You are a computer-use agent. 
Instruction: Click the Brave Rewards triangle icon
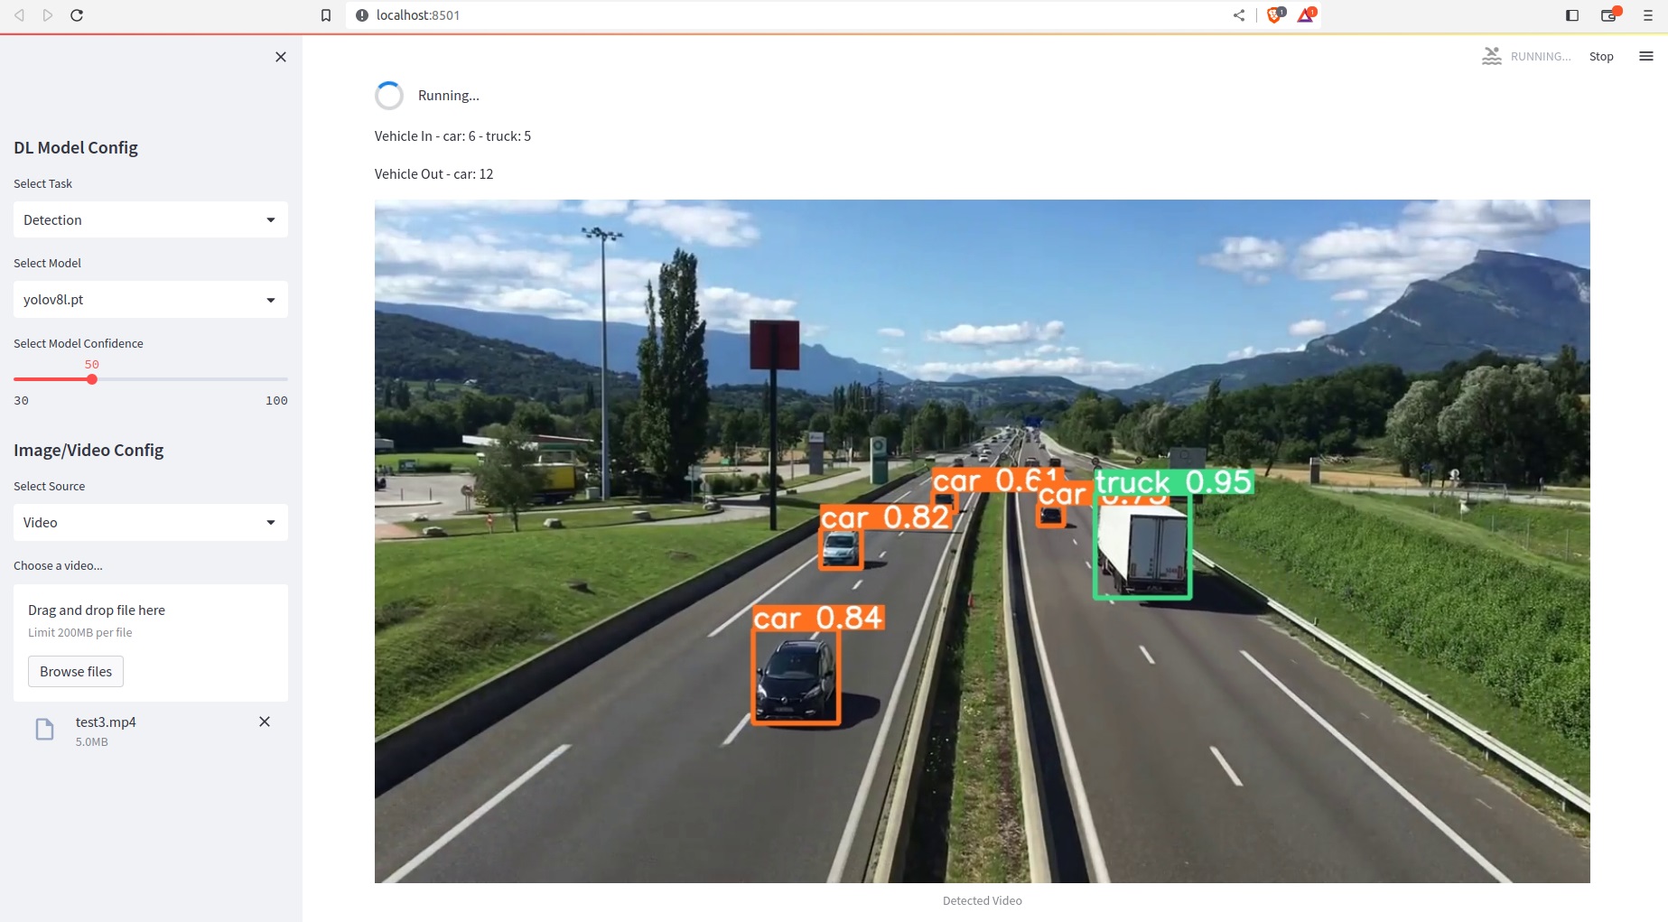(x=1307, y=15)
